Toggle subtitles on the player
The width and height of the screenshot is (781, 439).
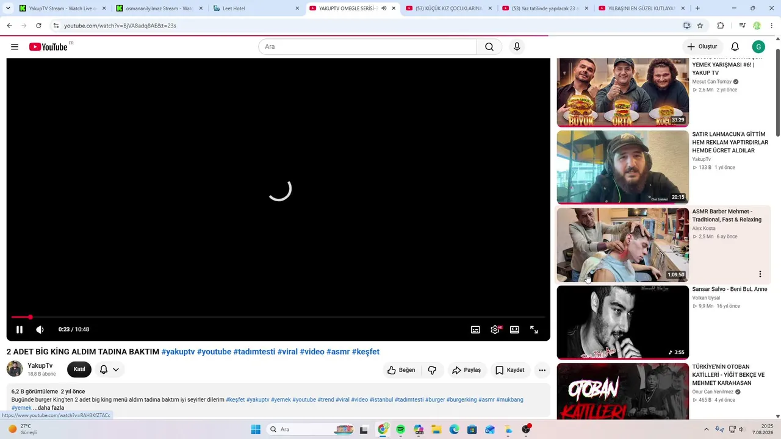coord(475,330)
